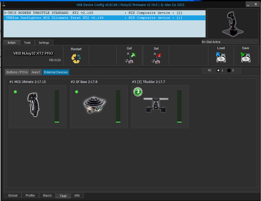Click the Err-Stat Active status field

(x=230, y=42)
